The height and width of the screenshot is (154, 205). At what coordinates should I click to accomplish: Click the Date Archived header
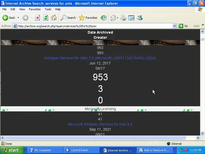point(100,32)
